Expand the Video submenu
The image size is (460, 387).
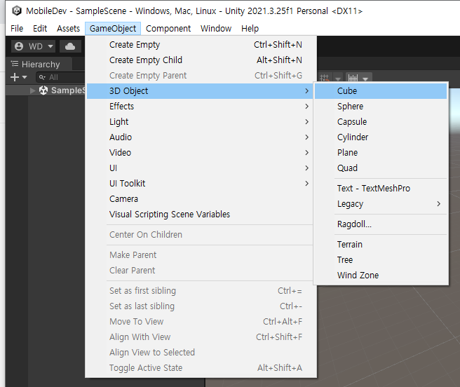pos(201,153)
